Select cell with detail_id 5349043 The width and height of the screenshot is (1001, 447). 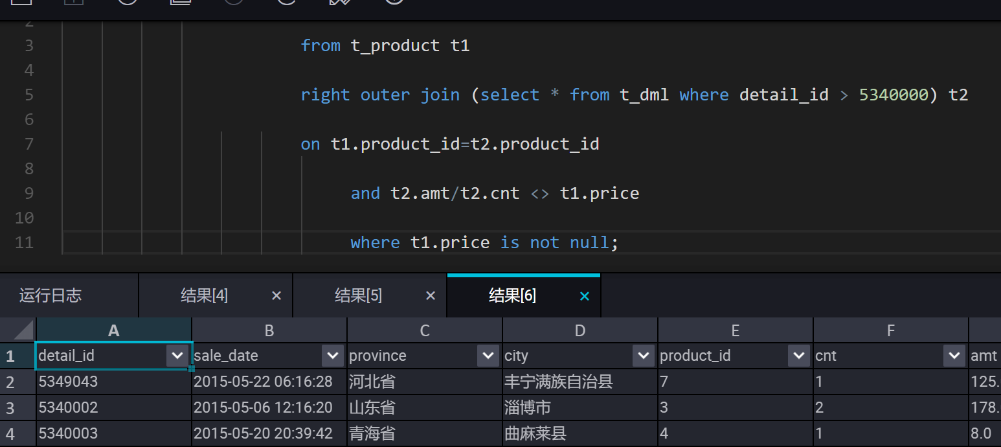pos(114,382)
